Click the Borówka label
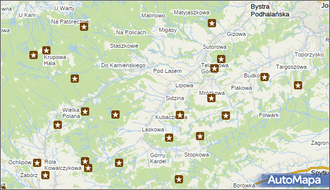This screenshot has width=330, height=190. pyautogui.click(x=244, y=185)
